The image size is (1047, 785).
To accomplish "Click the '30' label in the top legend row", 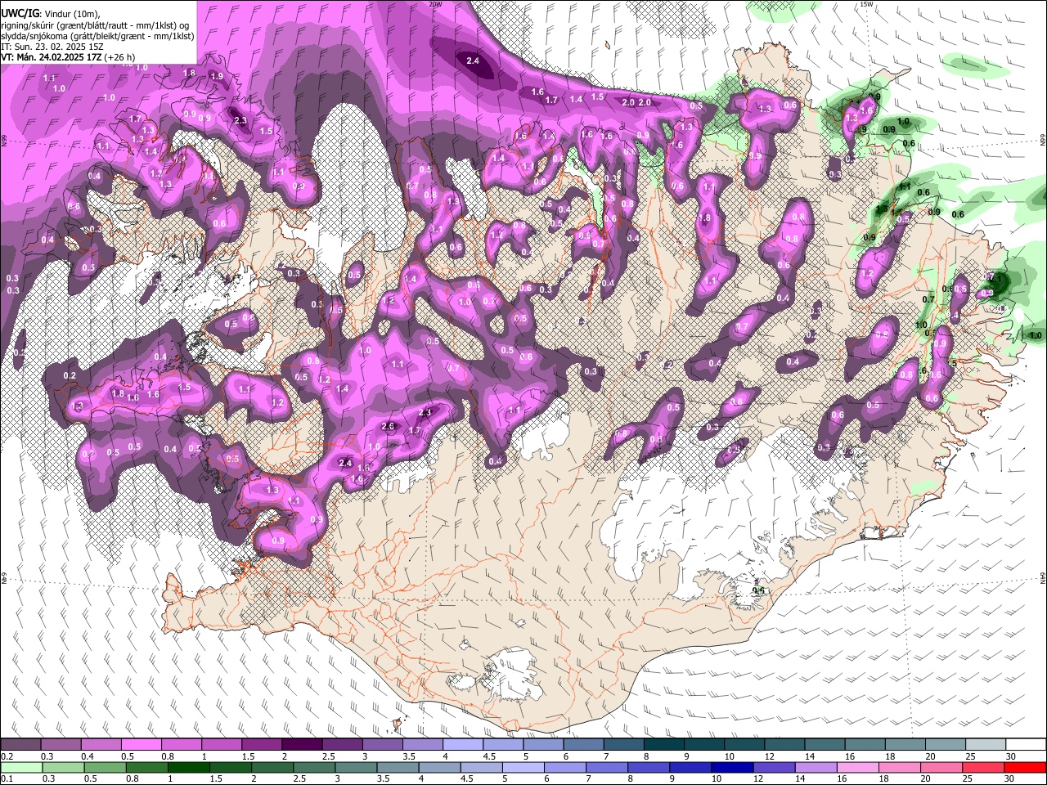I will pyautogui.click(x=1011, y=756).
